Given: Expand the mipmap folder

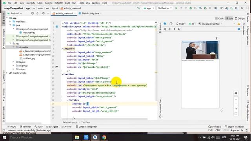Looking at the screenshot, I should pyautogui.click(x=14, y=65).
